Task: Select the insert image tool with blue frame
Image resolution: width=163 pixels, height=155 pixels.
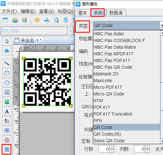Action: click(x=7, y=92)
